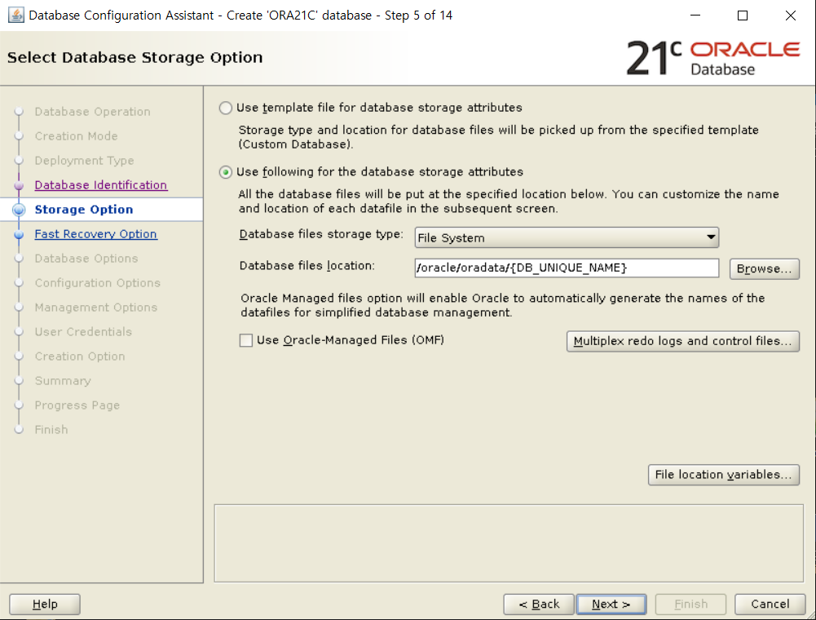Viewport: 816px width, 620px height.
Task: Click the Java icon in title bar
Action: click(16, 15)
